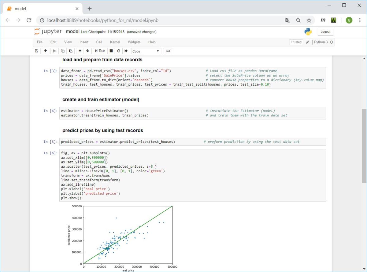Open the command palette keyboard icon

pyautogui.click(x=168, y=51)
